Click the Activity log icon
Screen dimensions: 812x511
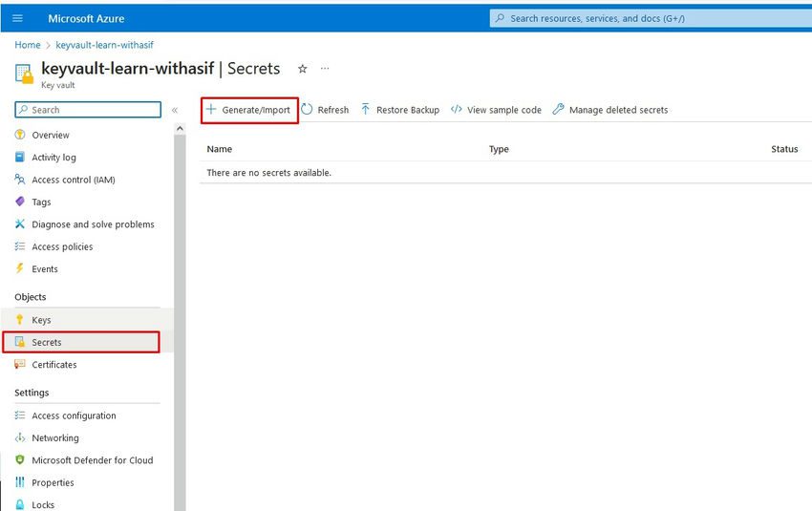pos(20,157)
